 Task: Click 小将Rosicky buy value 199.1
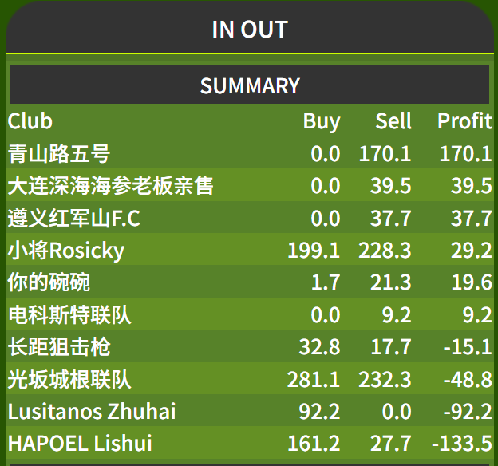click(314, 251)
